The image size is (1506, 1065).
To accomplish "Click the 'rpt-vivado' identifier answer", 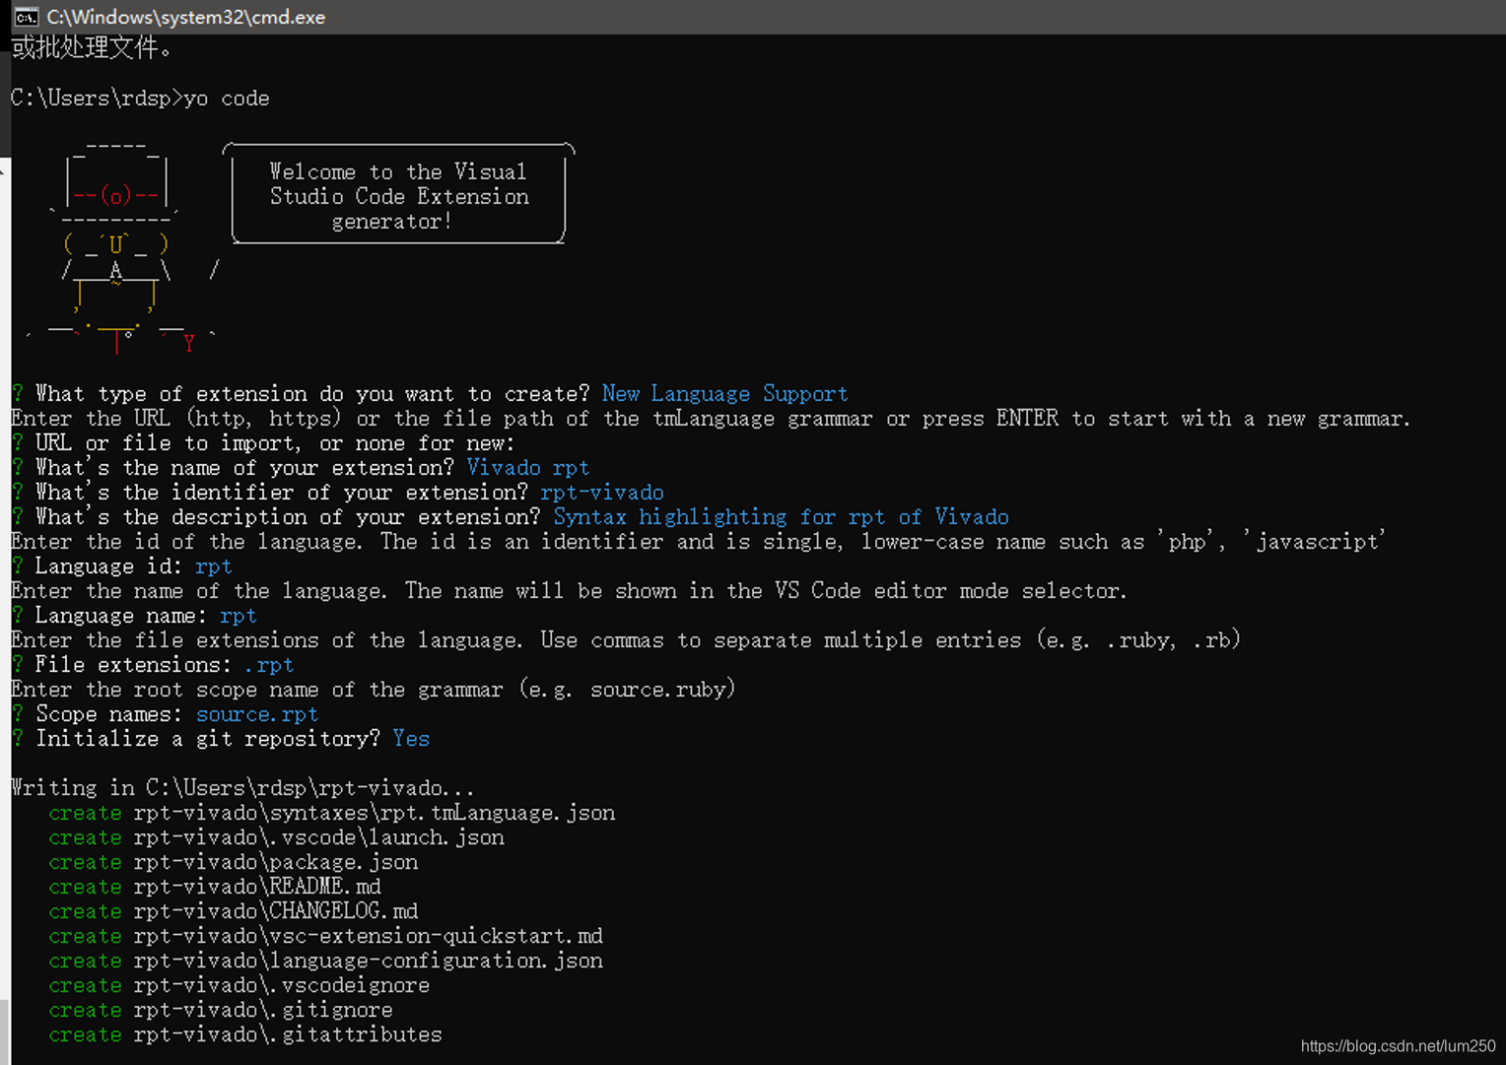I will (x=601, y=493).
